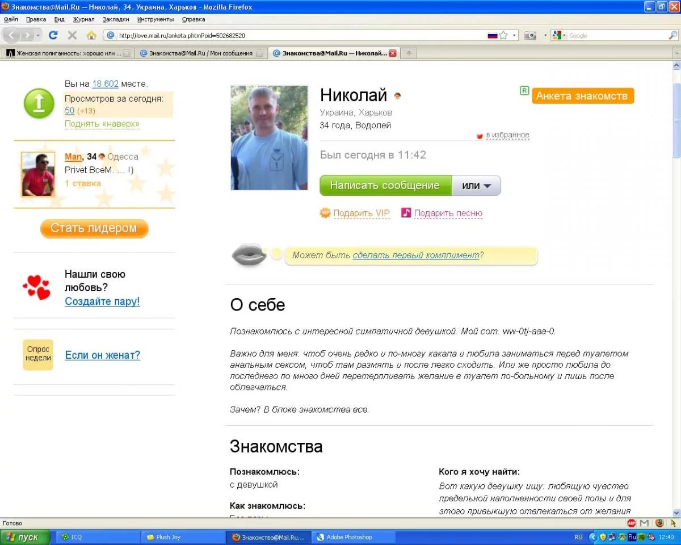Image resolution: width=681 pixels, height=545 pixels.
Task: Open the Закладки menu
Action: (x=116, y=19)
